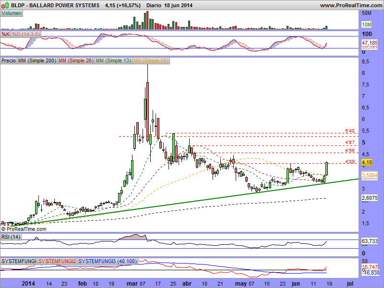This screenshot has height=288, width=384.
Task: Click the 100 stochastic scale label
Action: tap(367, 34)
